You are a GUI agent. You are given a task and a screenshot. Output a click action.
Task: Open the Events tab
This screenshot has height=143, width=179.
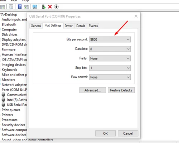point(93,26)
